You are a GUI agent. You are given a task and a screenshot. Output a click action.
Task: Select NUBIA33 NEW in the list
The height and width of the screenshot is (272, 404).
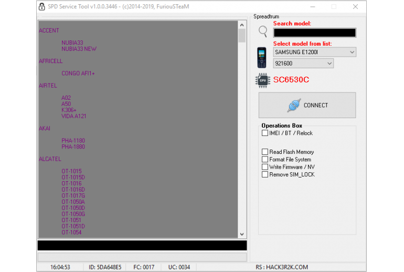(79, 49)
